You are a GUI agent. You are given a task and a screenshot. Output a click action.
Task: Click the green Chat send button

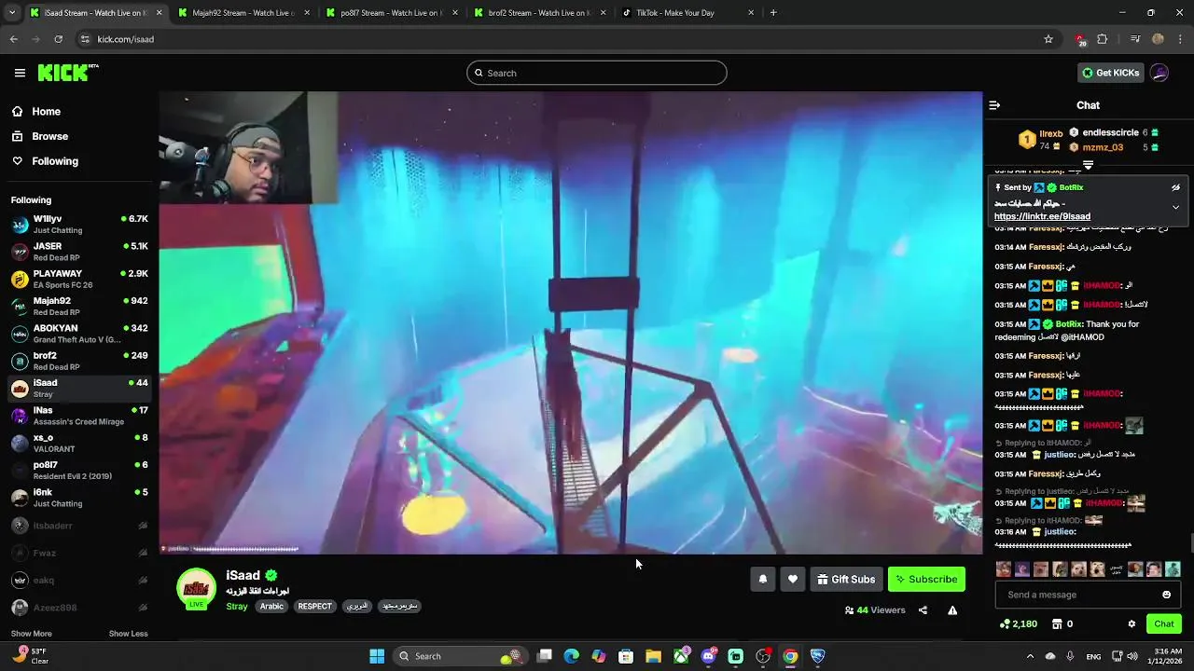click(x=1164, y=623)
